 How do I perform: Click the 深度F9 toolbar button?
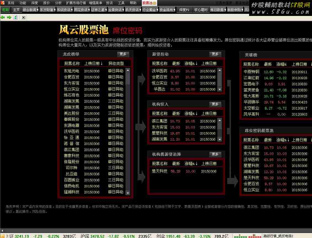pos(184,10)
